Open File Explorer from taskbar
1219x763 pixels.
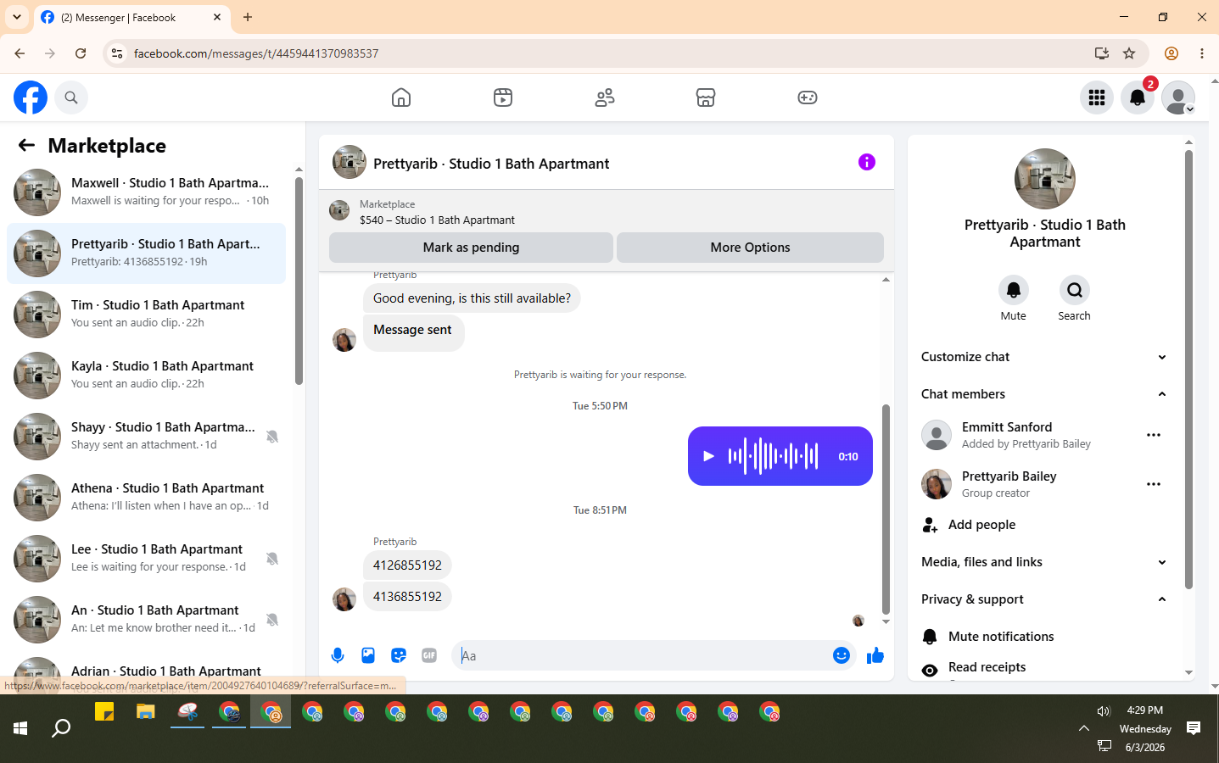pos(146,712)
